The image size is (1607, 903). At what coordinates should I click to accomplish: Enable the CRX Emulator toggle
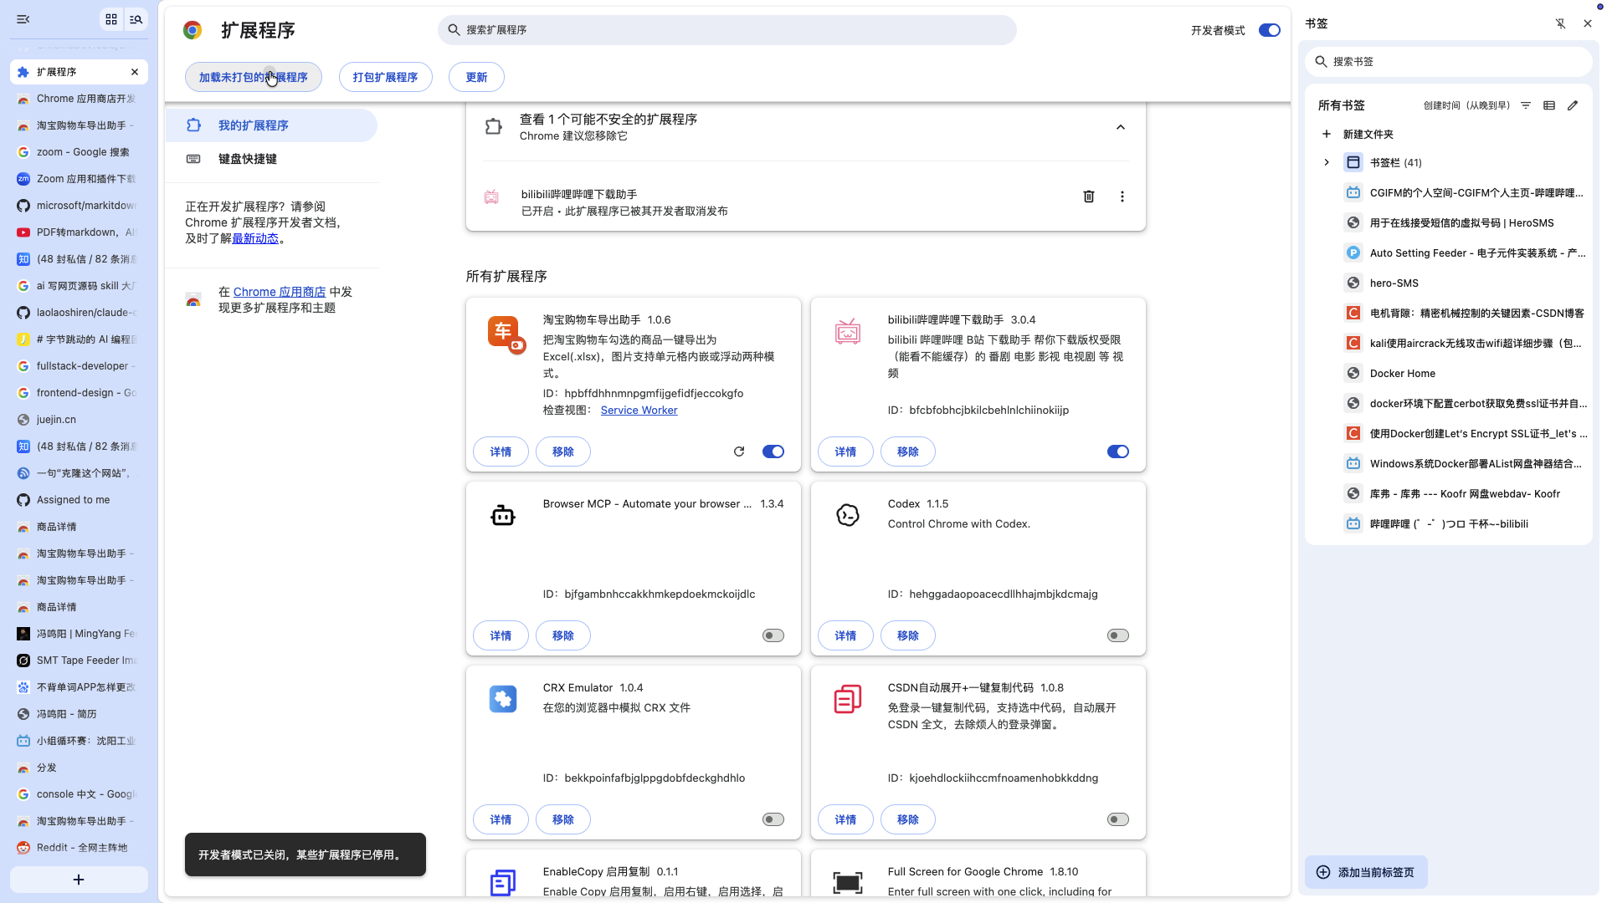(773, 819)
